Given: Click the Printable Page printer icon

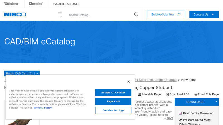Looking at the screenshot, I should [x=140, y=94].
